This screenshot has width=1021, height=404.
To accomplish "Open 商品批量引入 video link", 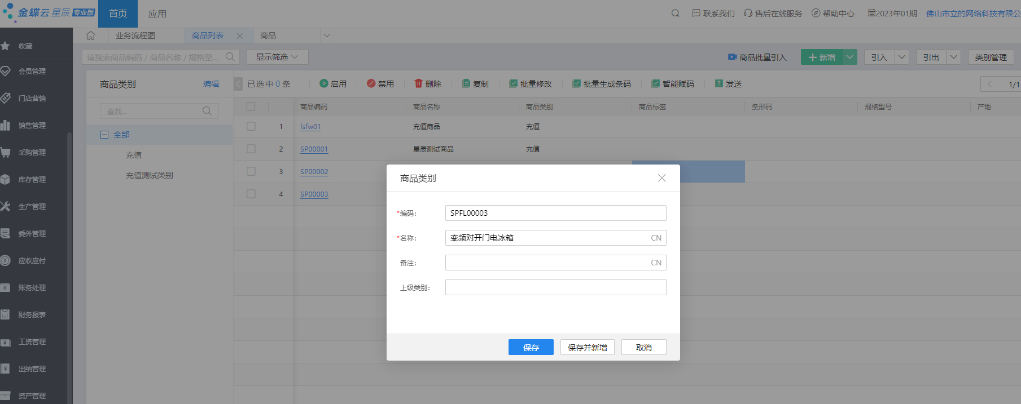I will (x=757, y=57).
